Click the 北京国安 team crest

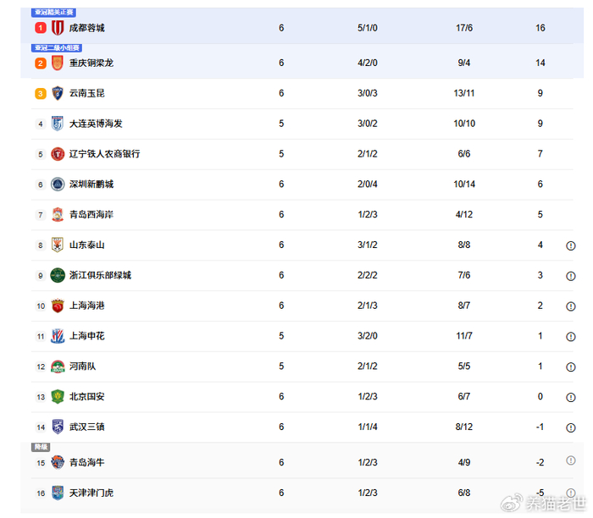click(x=58, y=396)
